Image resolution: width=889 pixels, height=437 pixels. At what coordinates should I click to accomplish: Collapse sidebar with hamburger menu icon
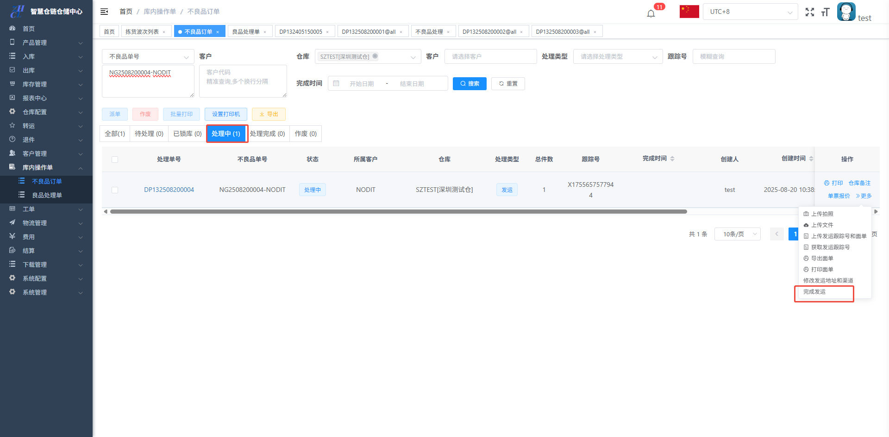click(x=104, y=12)
